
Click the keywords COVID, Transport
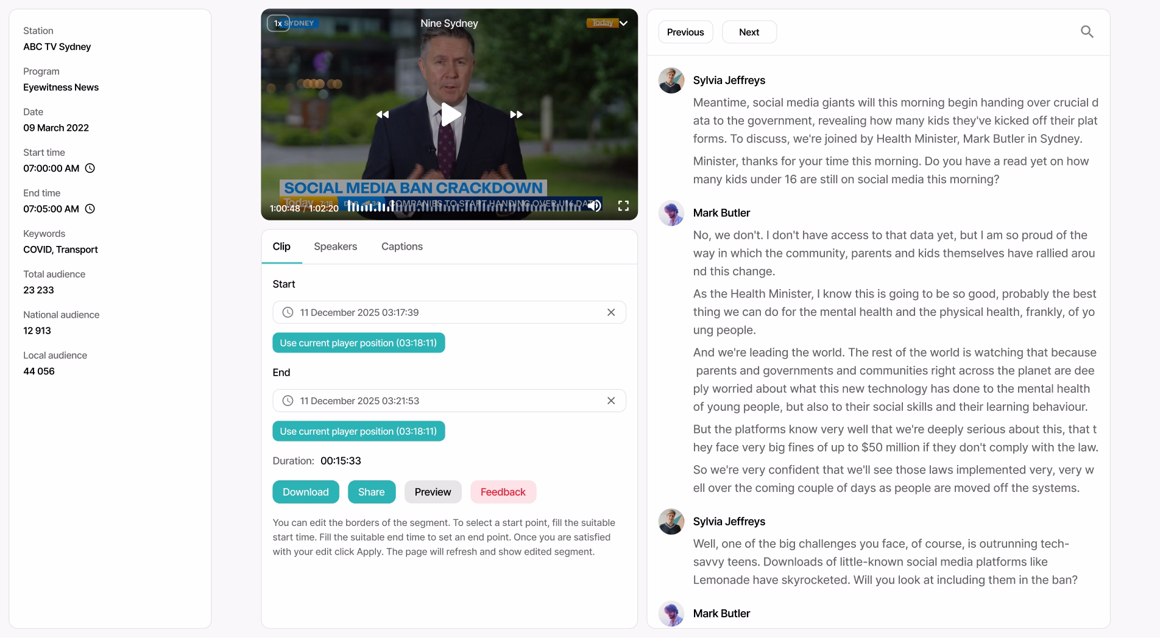(60, 250)
